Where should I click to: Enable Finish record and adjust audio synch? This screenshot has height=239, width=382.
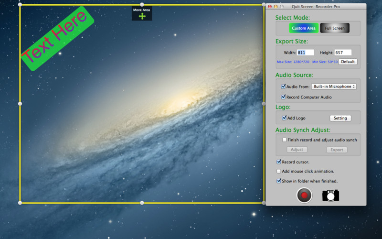coord(284,140)
